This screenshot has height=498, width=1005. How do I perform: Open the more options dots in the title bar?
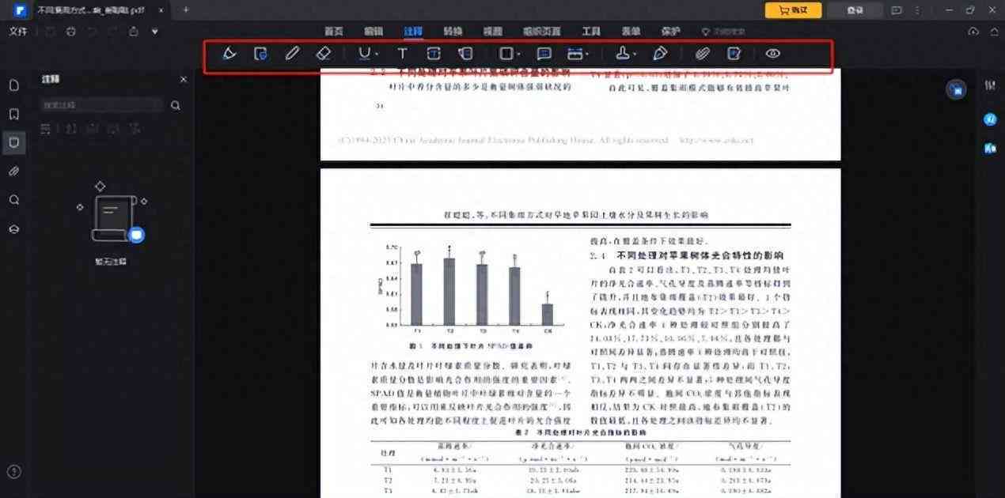coord(919,10)
